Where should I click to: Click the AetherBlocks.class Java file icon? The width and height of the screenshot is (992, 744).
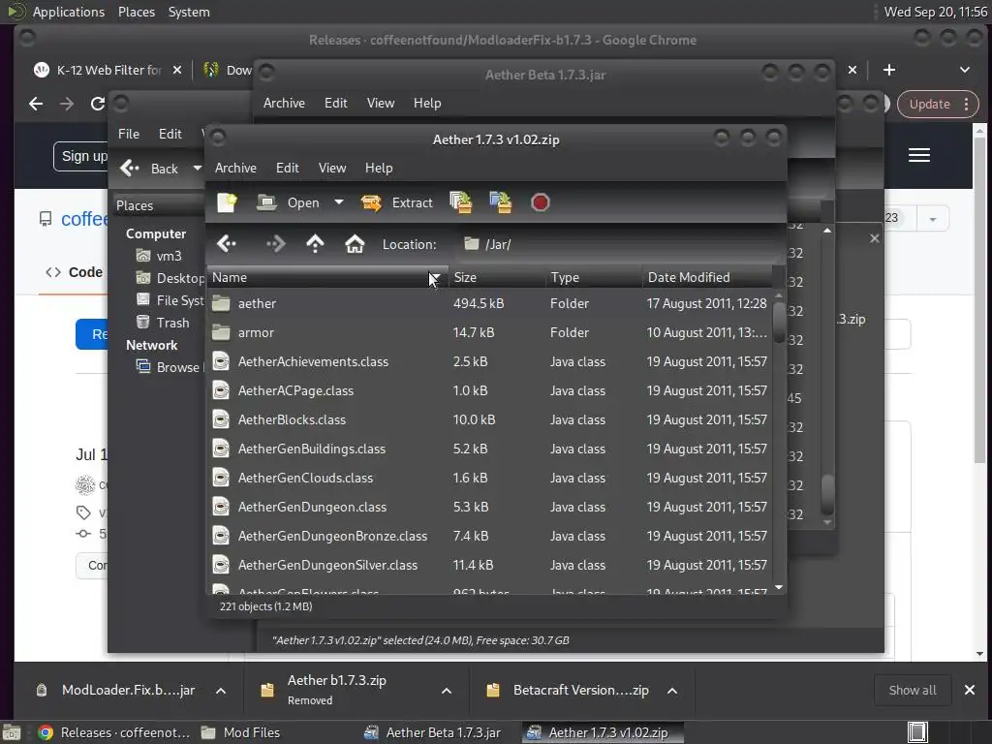pos(221,420)
